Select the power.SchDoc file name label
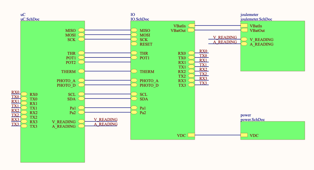Viewport: 314px width, 170px height. tap(252, 119)
